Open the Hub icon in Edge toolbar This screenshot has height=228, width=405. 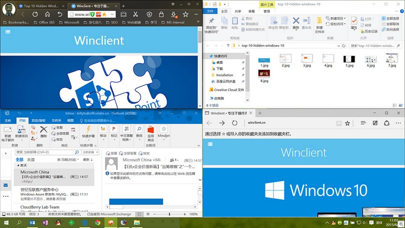363,123
